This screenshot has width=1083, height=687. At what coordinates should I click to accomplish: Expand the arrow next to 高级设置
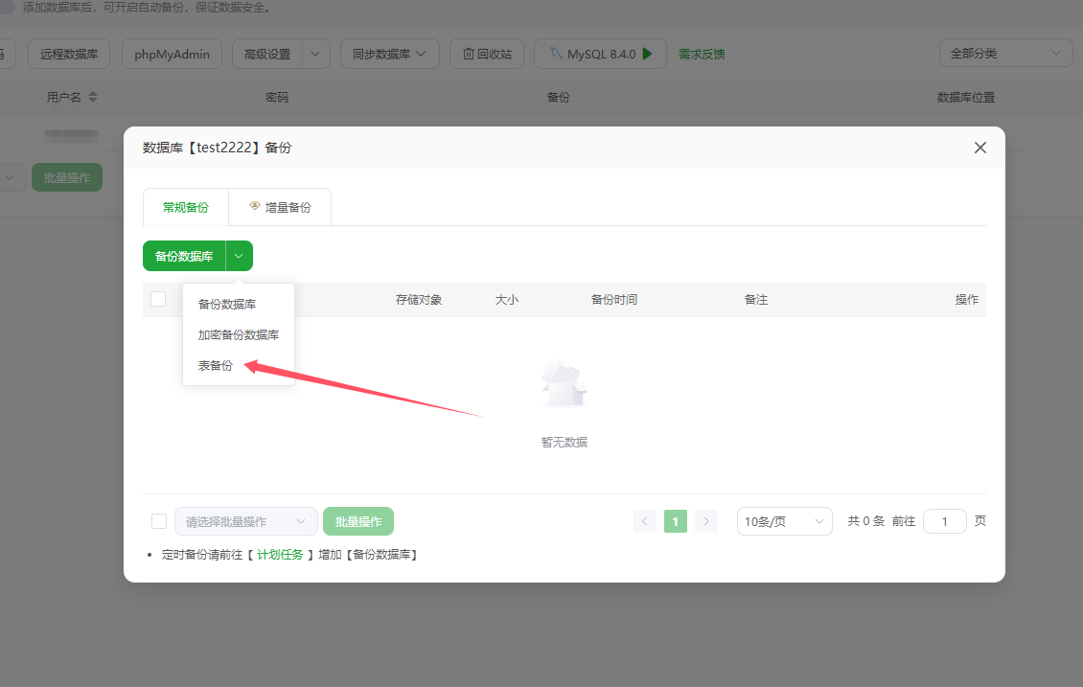click(x=315, y=54)
